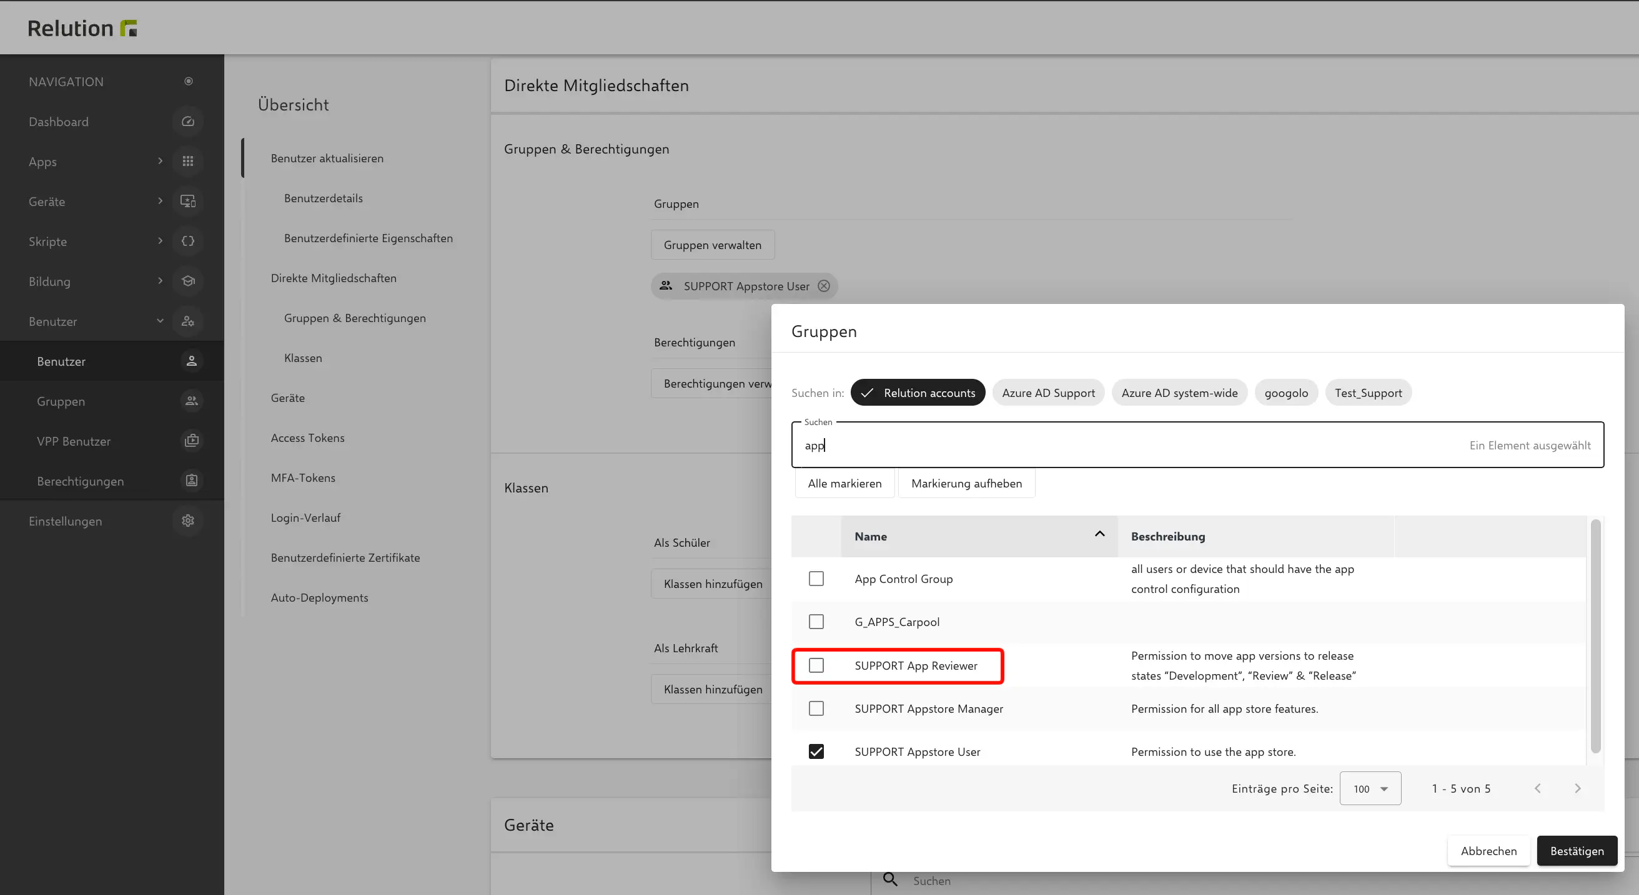Select Login-Verlauf in Übersicht
This screenshot has height=895, width=1639.
click(x=305, y=518)
